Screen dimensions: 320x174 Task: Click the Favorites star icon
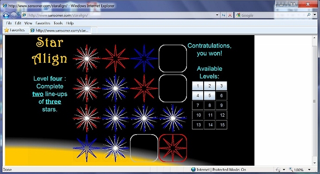[x=6, y=30]
